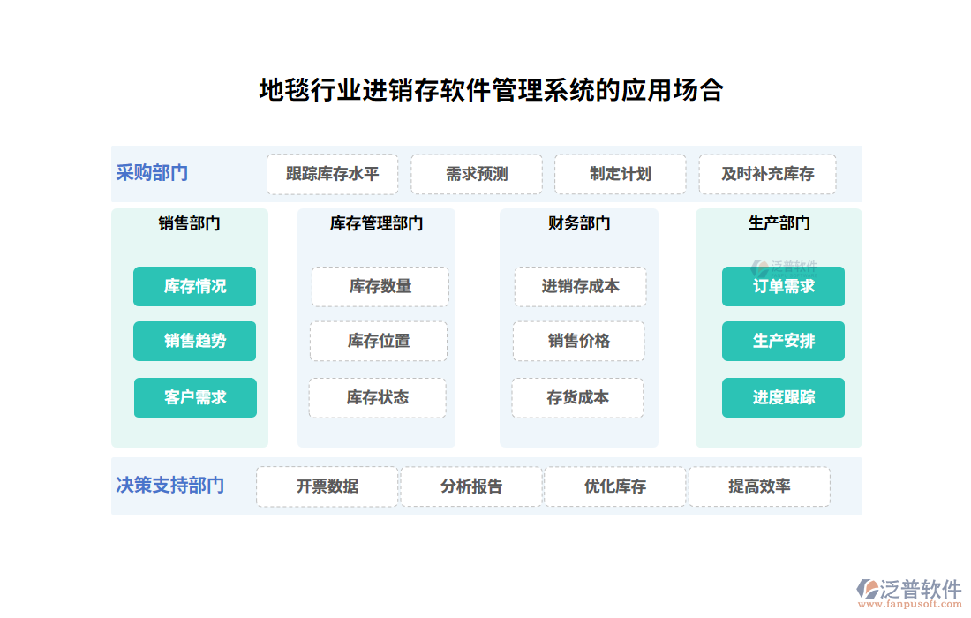The width and height of the screenshot is (971, 618).
Task: Select the 库存位置 item
Action: coord(378,342)
